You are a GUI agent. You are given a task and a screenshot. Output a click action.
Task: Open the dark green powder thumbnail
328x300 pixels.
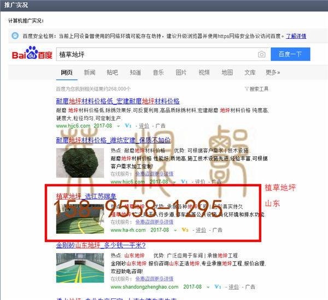click(x=80, y=163)
